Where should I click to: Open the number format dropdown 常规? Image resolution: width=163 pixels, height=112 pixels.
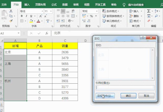click(97, 11)
